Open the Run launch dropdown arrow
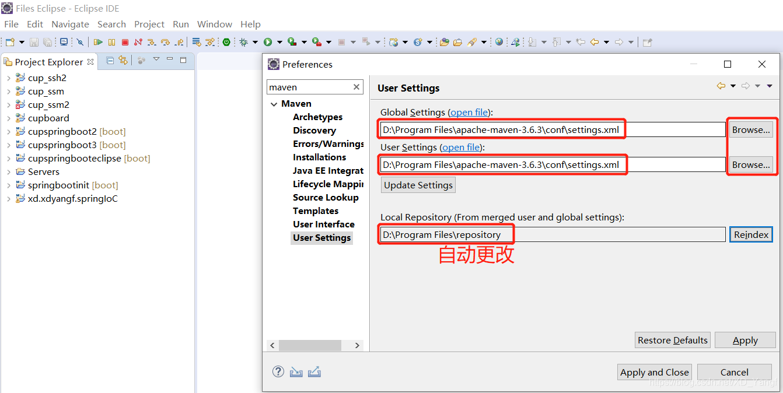Screen dimensions: 783x393 (279, 42)
